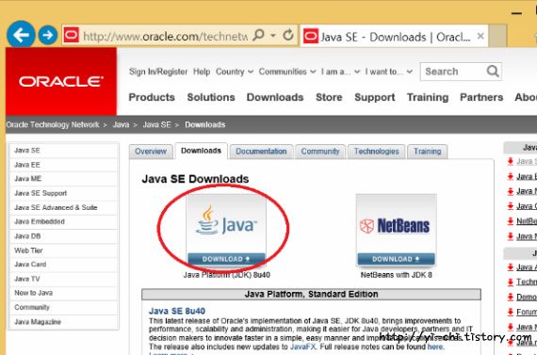Image resolution: width=537 pixels, height=355 pixels.
Task: Expand the Country dropdown
Action: 235,72
